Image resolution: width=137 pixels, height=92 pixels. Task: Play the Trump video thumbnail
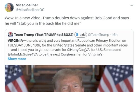(x=69, y=78)
